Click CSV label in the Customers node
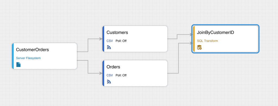 point(110,41)
